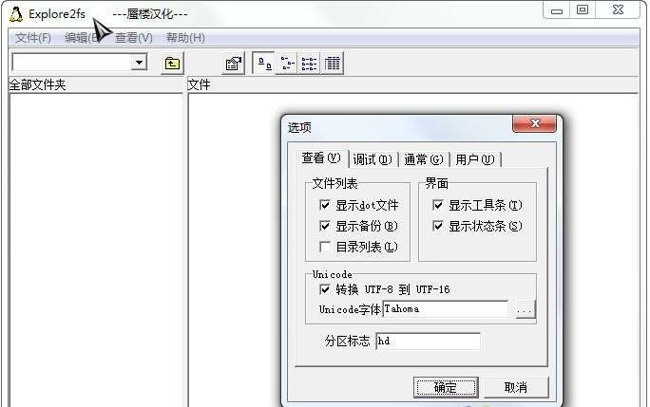Open the 文件(F) menu

(x=33, y=38)
